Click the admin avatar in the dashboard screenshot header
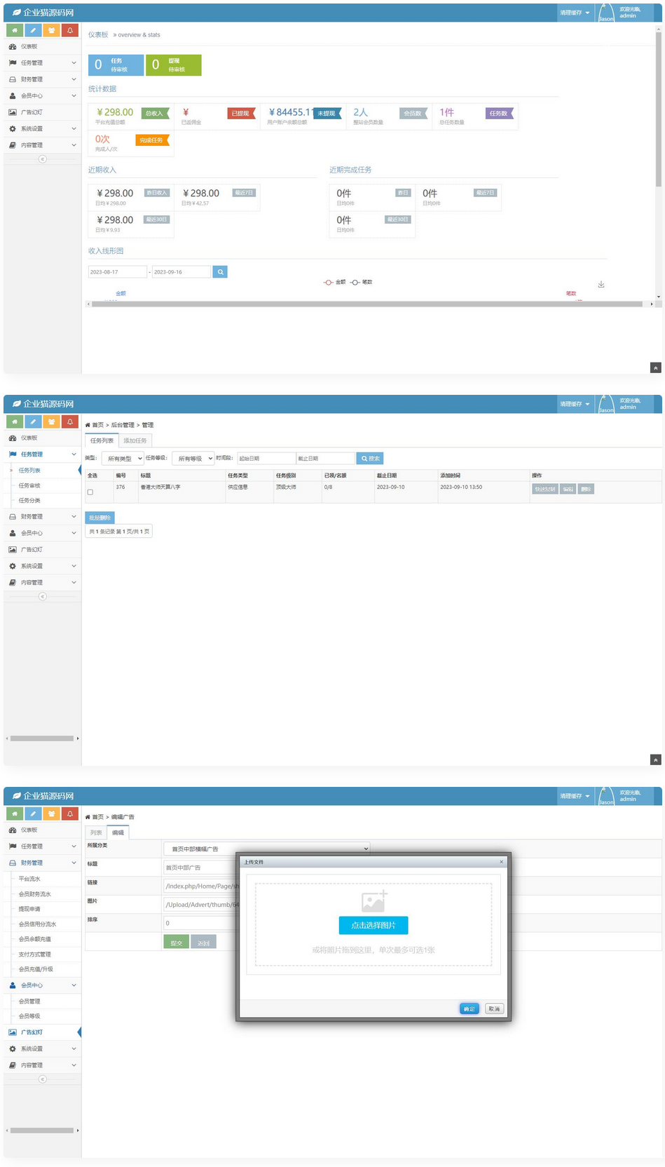 606,13
